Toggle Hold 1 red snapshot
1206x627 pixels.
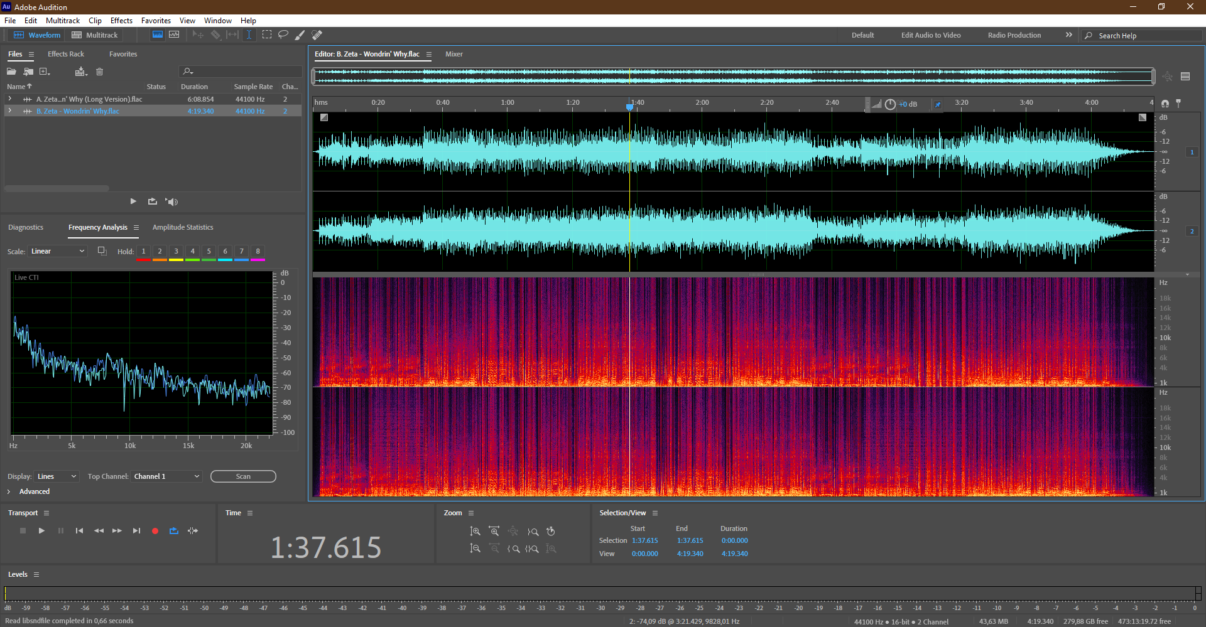pyautogui.click(x=143, y=252)
